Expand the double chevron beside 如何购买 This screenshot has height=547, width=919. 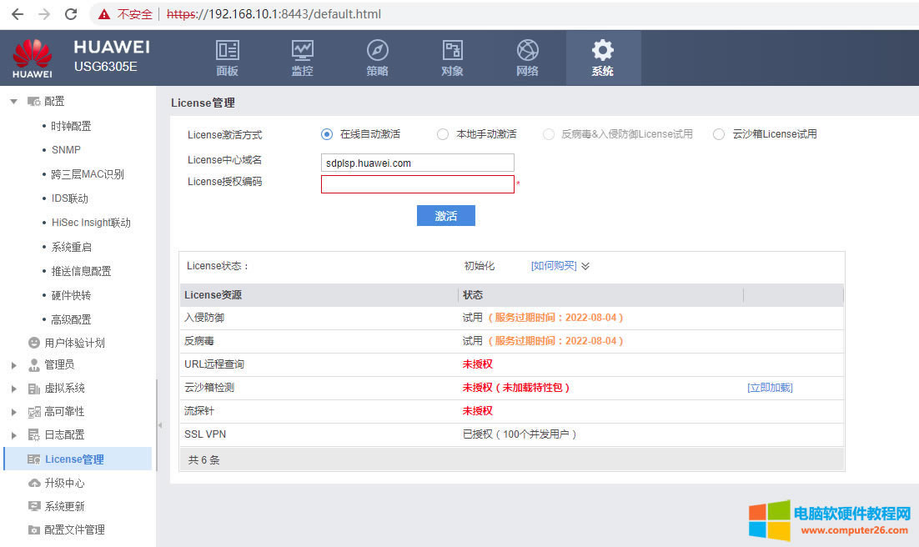[x=585, y=266]
